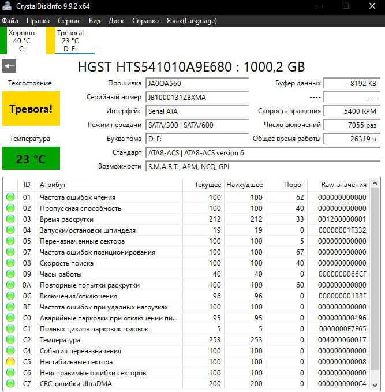Open the Сервис menu

tap(69, 21)
